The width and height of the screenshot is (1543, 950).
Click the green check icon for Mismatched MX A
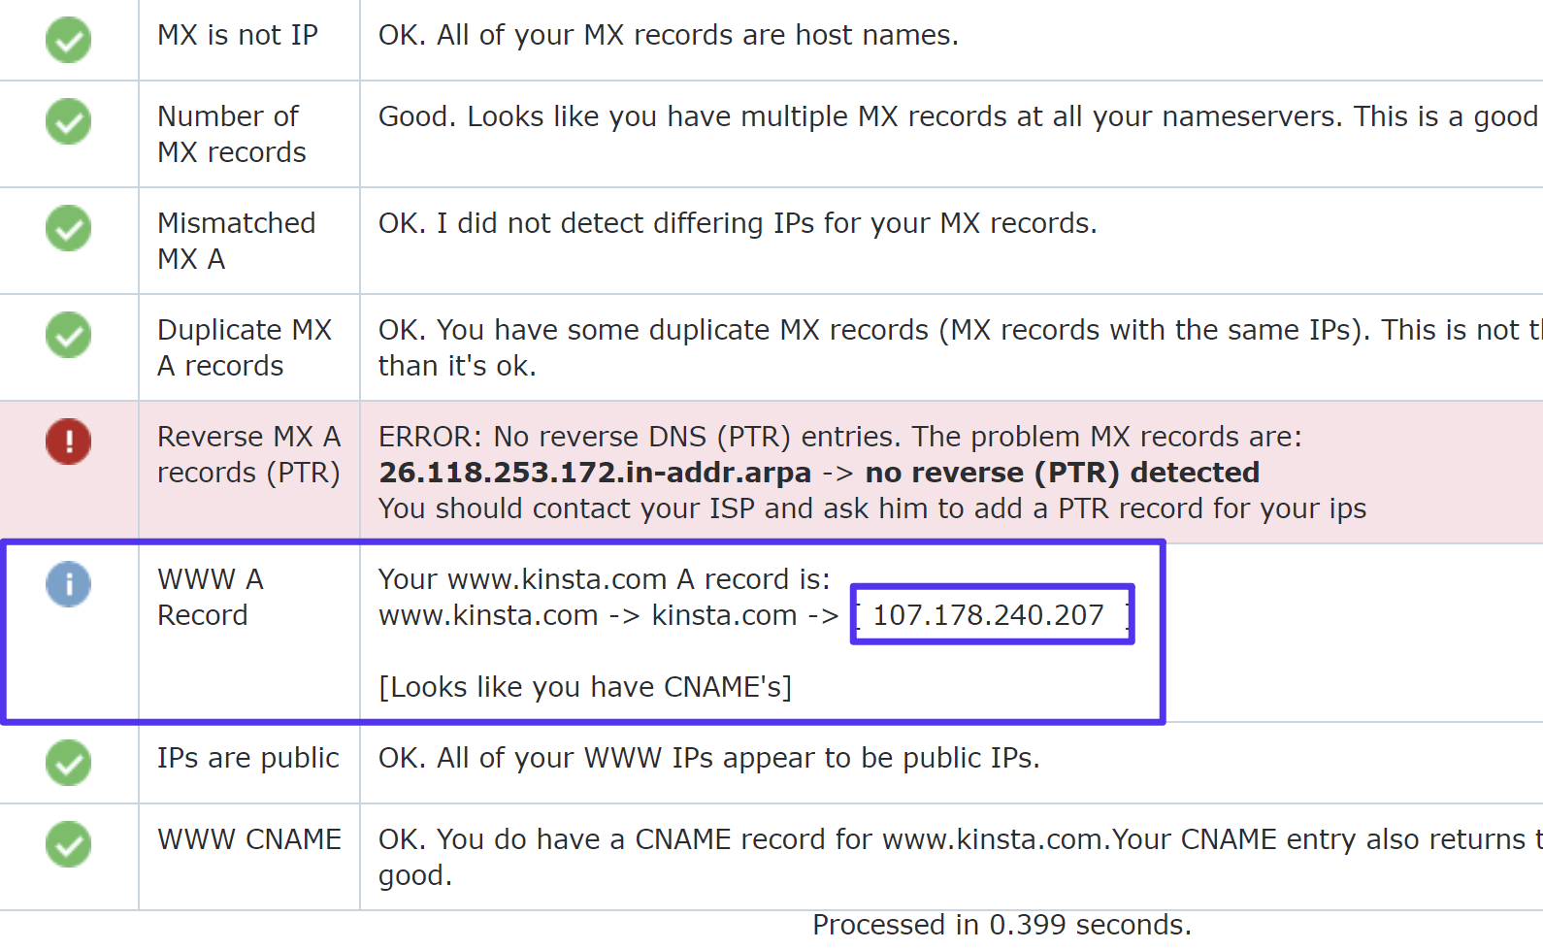click(68, 228)
